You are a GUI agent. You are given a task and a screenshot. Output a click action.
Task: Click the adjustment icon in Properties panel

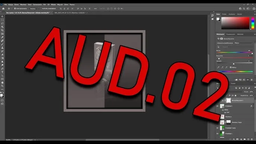coord(218,39)
